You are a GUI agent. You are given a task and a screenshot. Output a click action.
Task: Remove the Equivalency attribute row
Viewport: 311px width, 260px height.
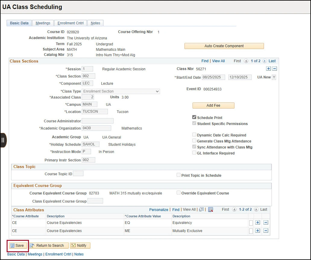point(266,222)
